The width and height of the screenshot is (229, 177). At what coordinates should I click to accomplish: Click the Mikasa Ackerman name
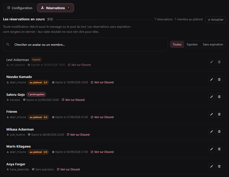pyautogui.click(x=20, y=129)
